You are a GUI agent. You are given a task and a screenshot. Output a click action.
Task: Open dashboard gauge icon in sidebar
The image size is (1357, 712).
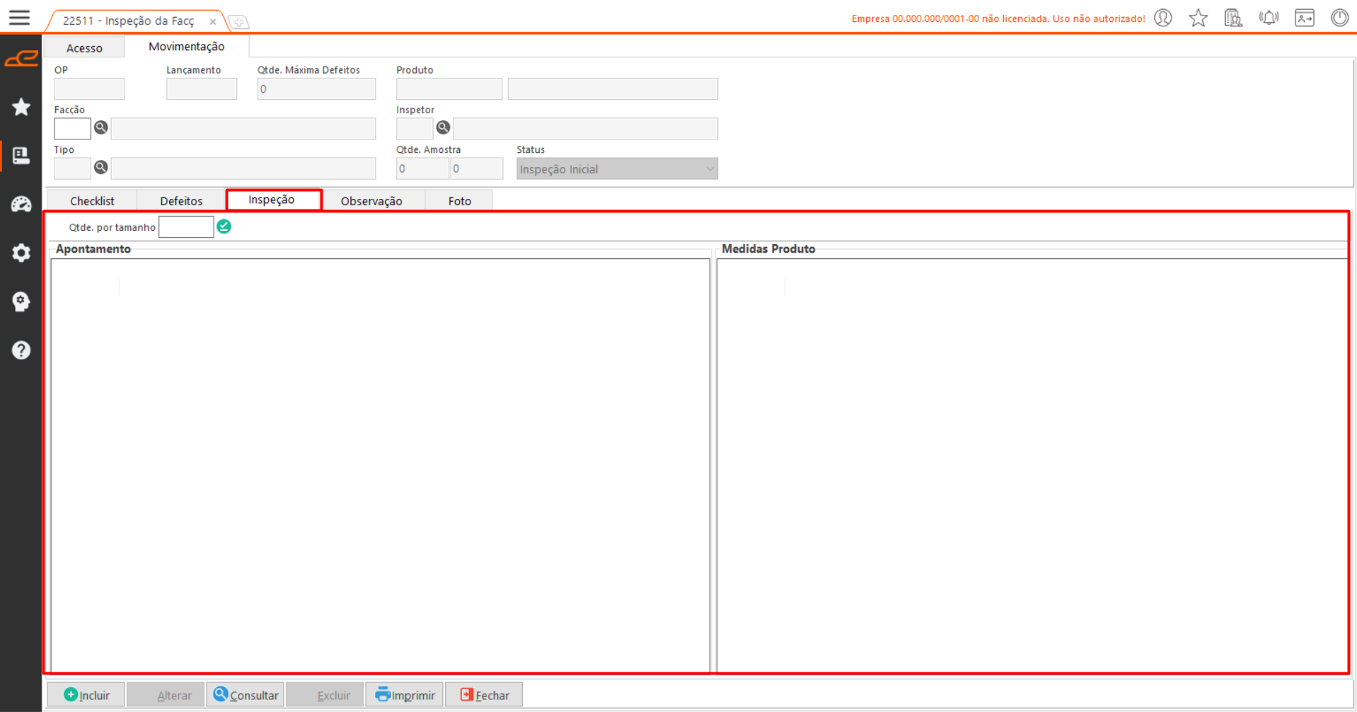(21, 205)
